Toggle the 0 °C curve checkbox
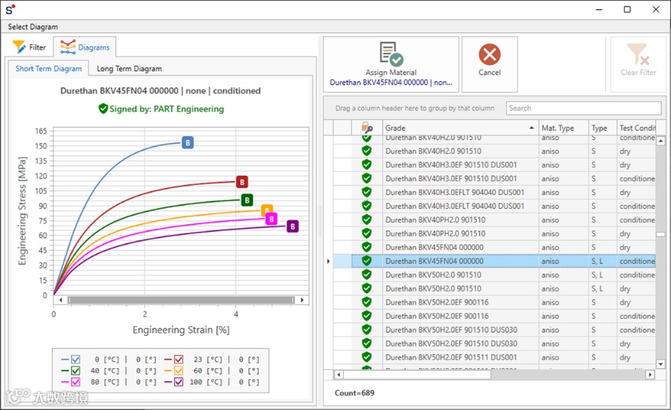Viewport: 671px width, 410px height. click(x=76, y=359)
